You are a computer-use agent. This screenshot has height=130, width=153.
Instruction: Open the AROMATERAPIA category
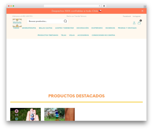pyautogui.click(x=29, y=28)
